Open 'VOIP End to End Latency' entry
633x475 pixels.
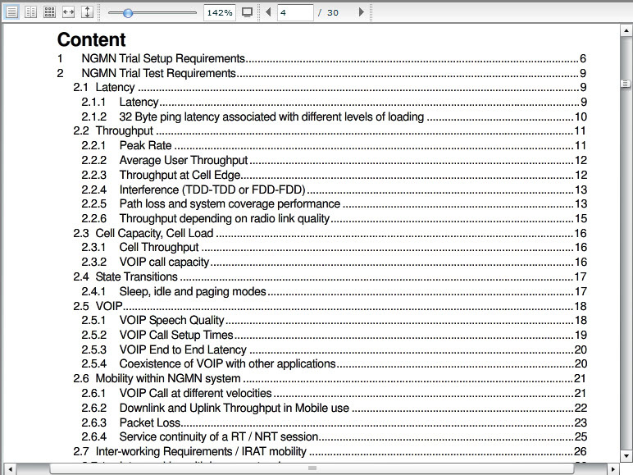[x=334, y=349]
